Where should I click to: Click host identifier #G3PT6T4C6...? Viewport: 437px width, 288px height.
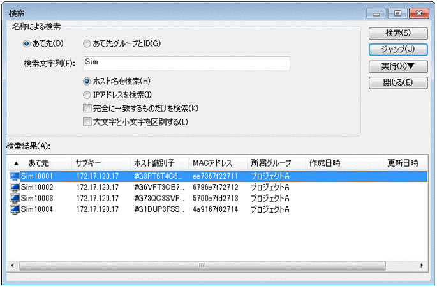tap(159, 176)
